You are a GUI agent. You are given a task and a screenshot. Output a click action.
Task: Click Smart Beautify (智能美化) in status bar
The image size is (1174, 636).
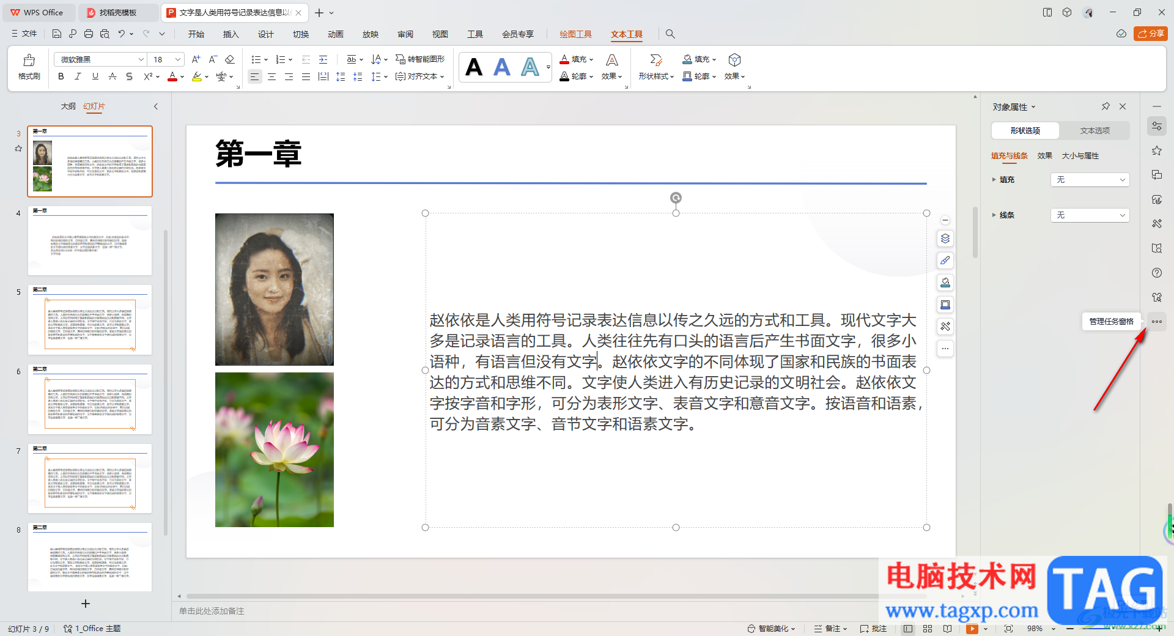(x=771, y=629)
